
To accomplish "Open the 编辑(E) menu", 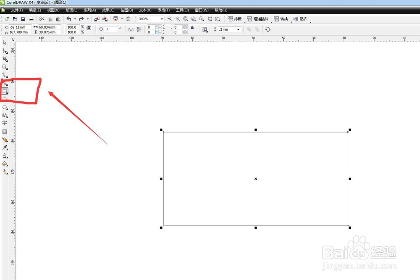I will tap(35, 10).
